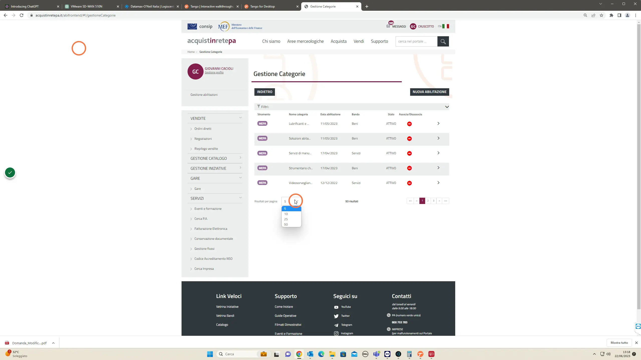Disassociate the Lubrificanti category red icon
The width and height of the screenshot is (641, 360).
tap(409, 124)
